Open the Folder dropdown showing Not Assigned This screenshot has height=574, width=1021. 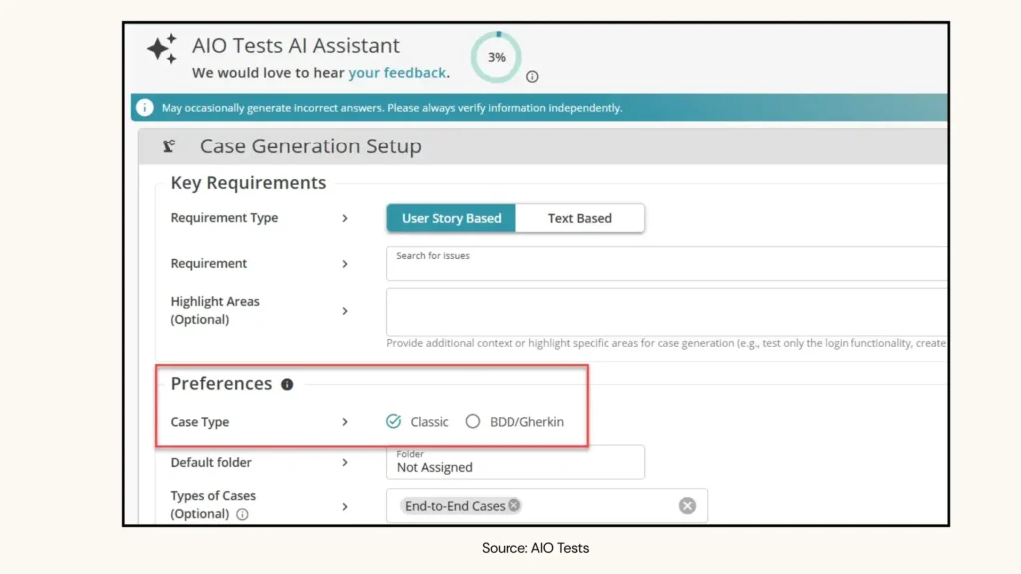(514, 462)
